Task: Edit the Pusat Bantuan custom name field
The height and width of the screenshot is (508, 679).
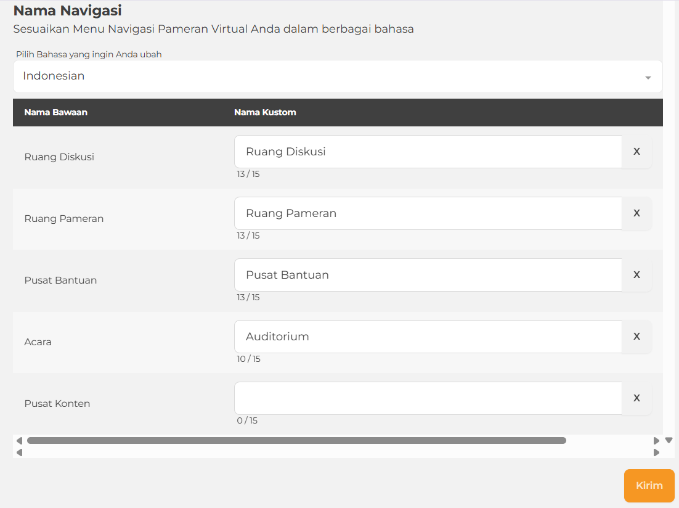Action: (428, 275)
